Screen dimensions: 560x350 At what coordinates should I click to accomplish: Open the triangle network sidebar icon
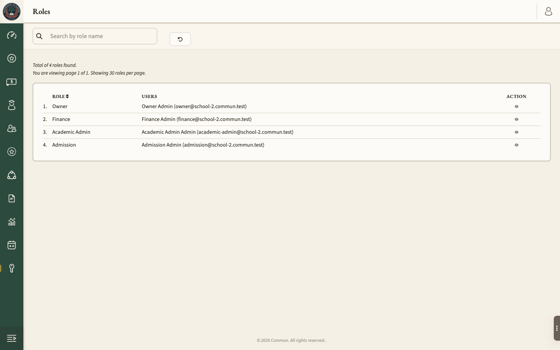(x=12, y=175)
